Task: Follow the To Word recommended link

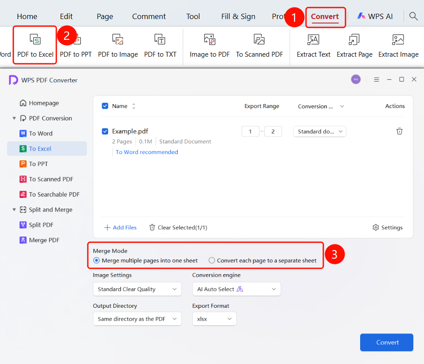Action: (x=147, y=152)
